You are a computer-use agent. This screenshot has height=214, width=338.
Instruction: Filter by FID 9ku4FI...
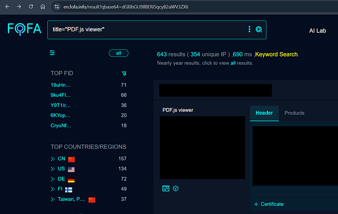tap(60, 95)
